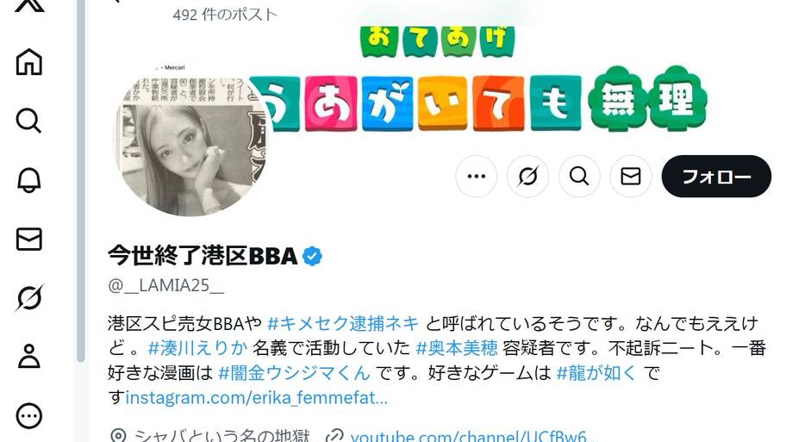The image size is (786, 442).
Task: Open the instagram.com/erika_femmefat link
Action: tap(256, 398)
